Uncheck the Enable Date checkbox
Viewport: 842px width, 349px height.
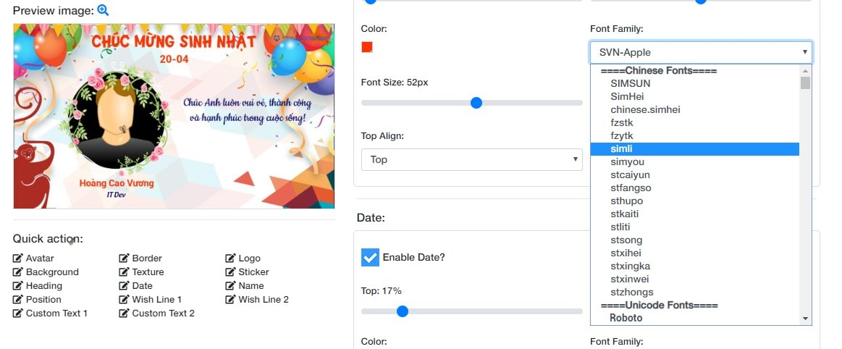371,257
